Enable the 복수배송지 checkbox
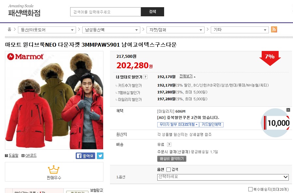 click(x=250, y=189)
